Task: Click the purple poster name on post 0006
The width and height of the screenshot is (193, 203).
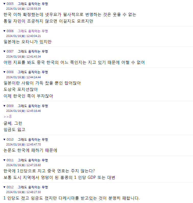Action: [x=33, y=31]
